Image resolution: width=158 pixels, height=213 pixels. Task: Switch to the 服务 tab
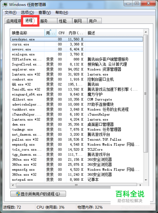47,21
